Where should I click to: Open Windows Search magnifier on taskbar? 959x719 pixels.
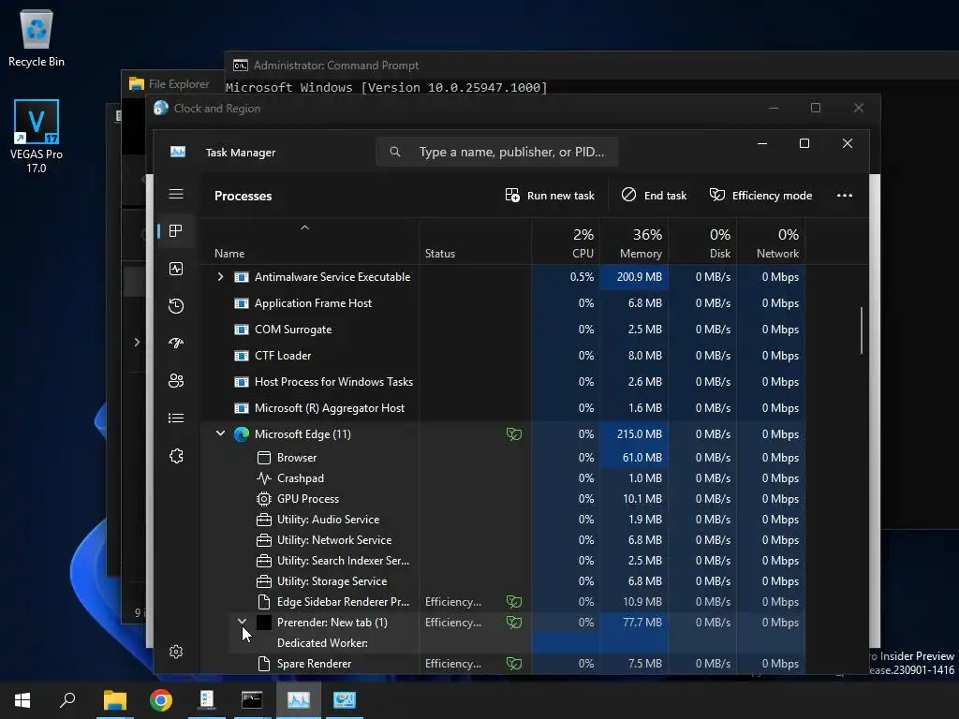pos(67,700)
